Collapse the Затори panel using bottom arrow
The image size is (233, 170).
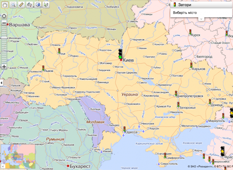click(201, 19)
